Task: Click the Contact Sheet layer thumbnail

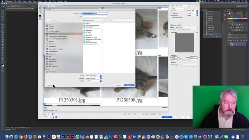Action: point(231,44)
